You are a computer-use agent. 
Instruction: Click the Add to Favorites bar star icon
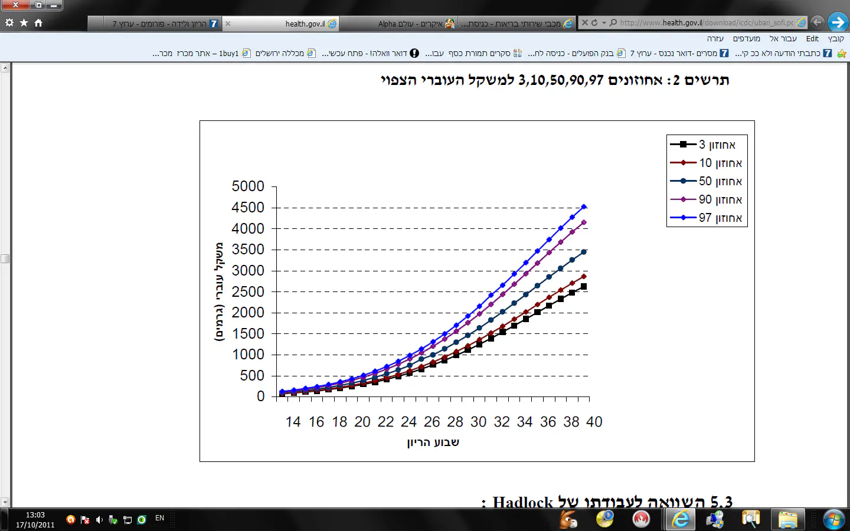pos(842,53)
